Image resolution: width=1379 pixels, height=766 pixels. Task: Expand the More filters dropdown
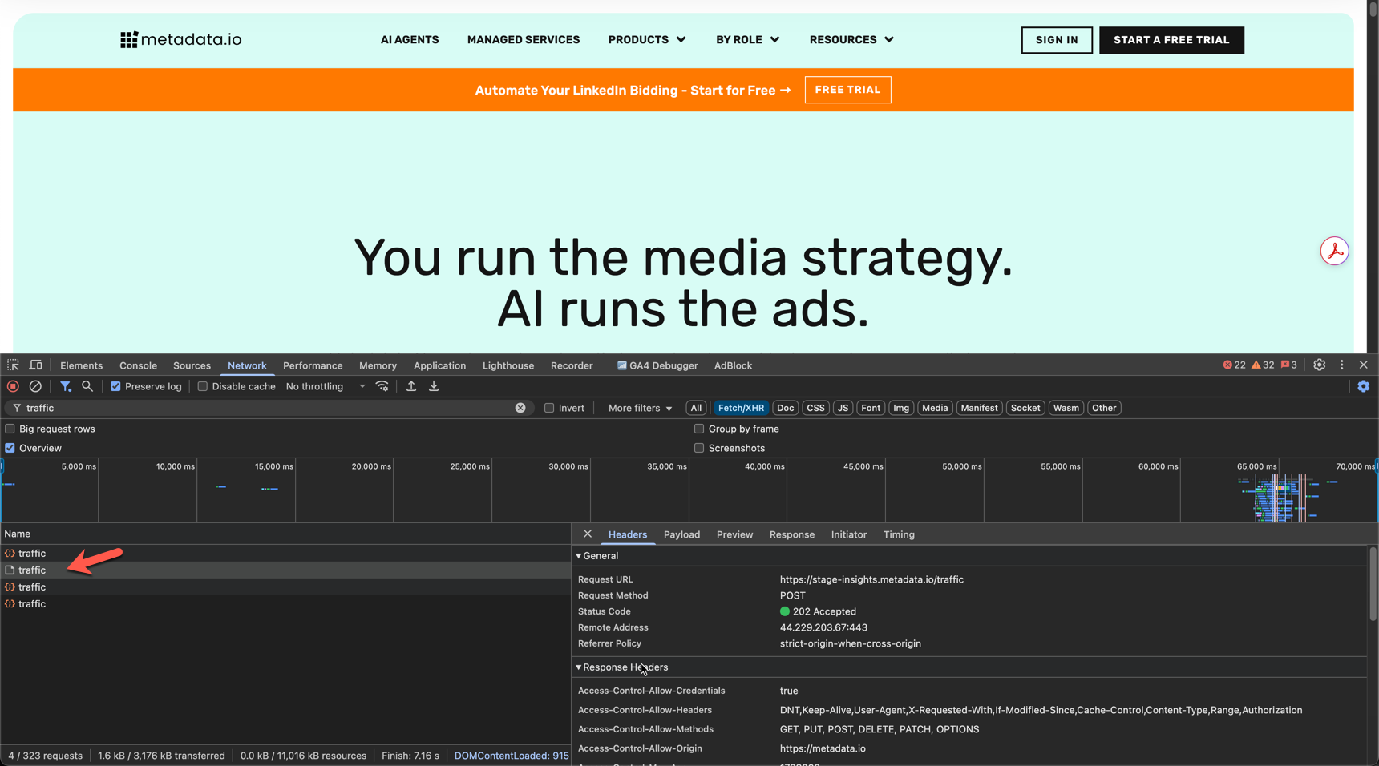coord(640,408)
